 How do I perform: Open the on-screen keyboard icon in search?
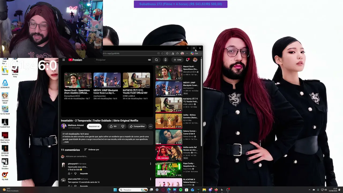pos(149,60)
